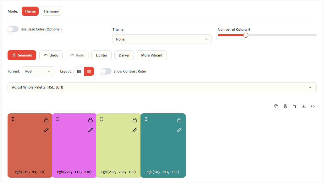The image size is (324, 183).
Task: Expand Adjust Whole Palette (HSL, LCH)
Action: pos(162,87)
